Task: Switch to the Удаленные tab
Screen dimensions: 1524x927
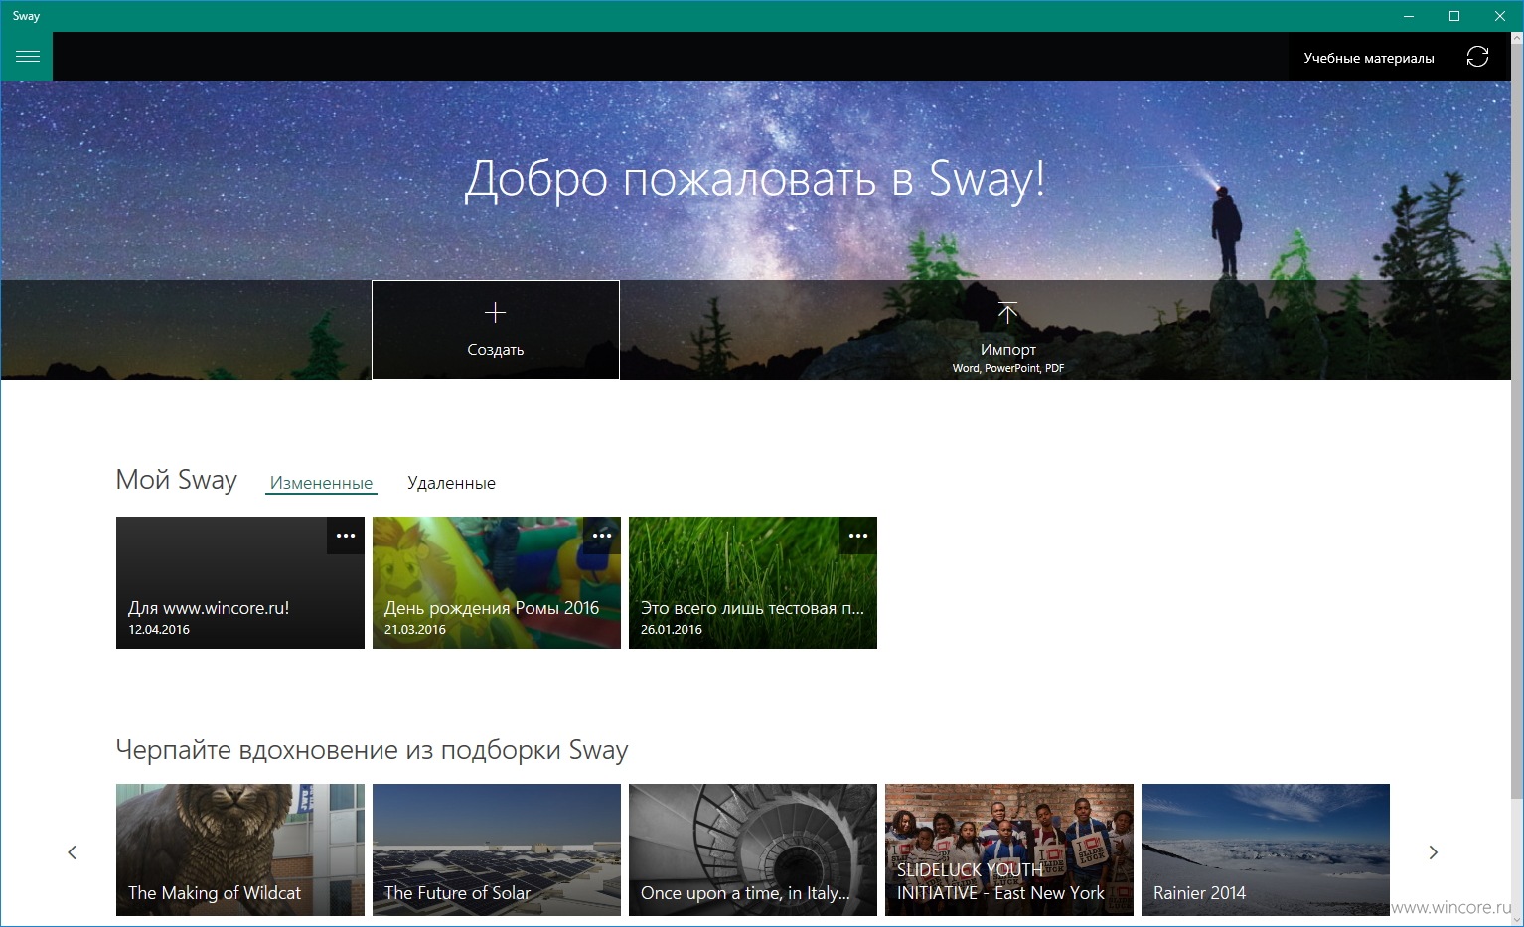Action: pyautogui.click(x=451, y=483)
